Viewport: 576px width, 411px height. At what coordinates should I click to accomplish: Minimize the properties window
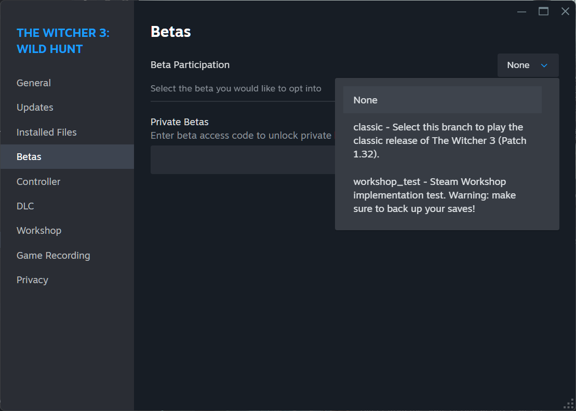[521, 11]
